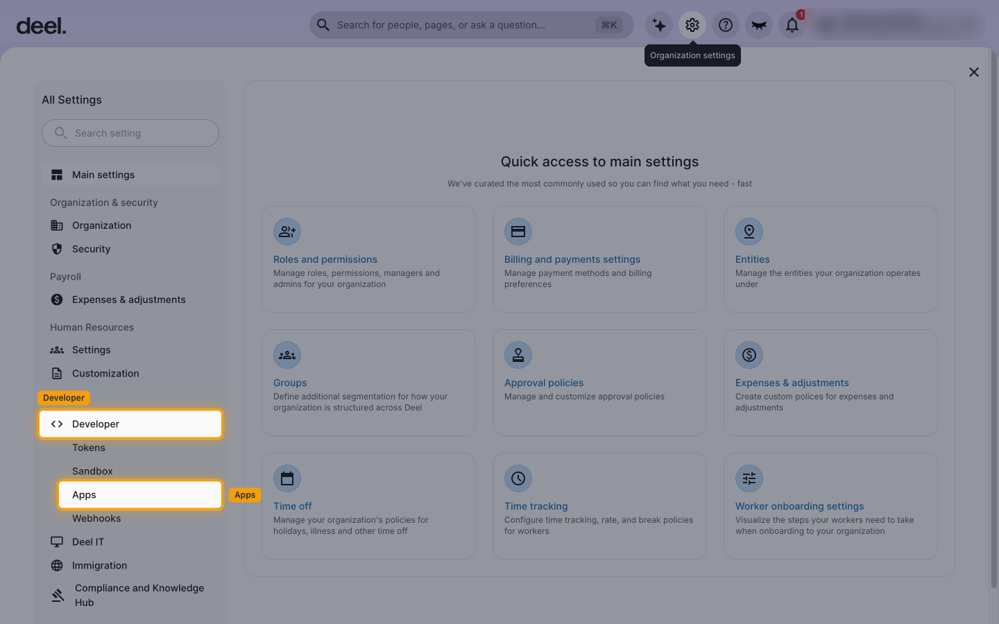Open the AI assistant sparkle icon
Screen dimensions: 999x624
(659, 25)
